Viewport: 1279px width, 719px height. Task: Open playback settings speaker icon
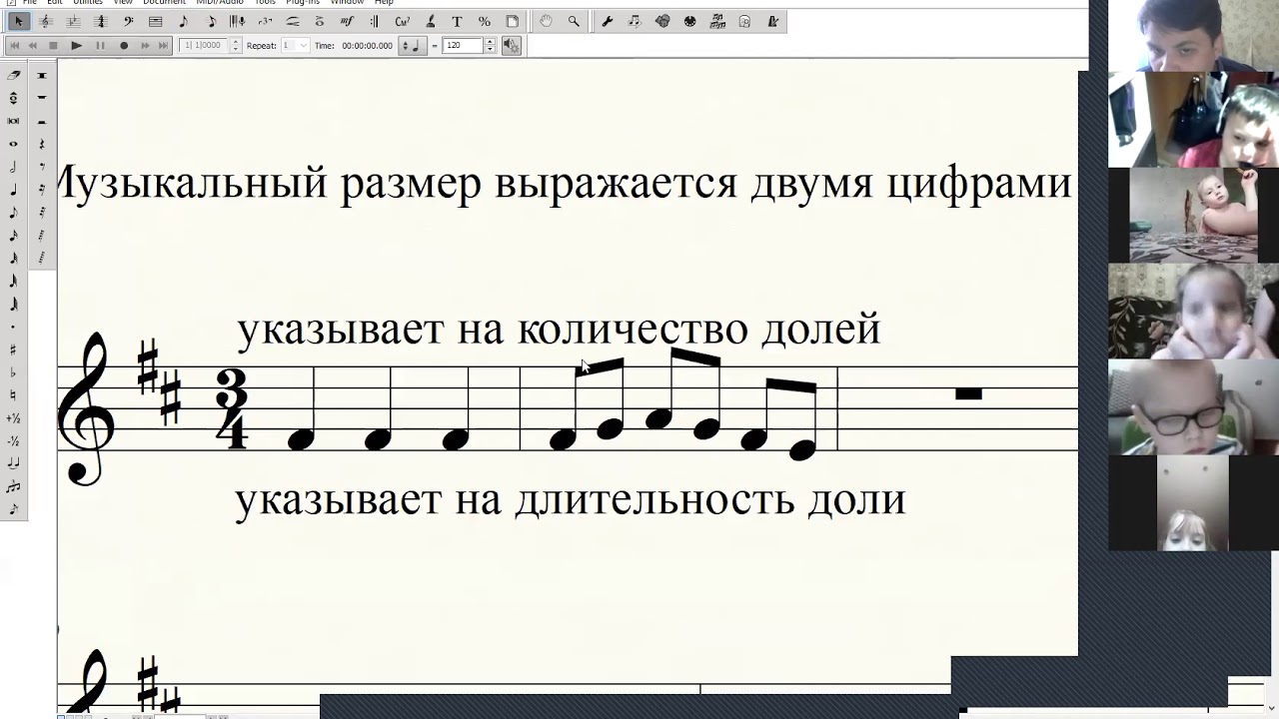click(511, 45)
